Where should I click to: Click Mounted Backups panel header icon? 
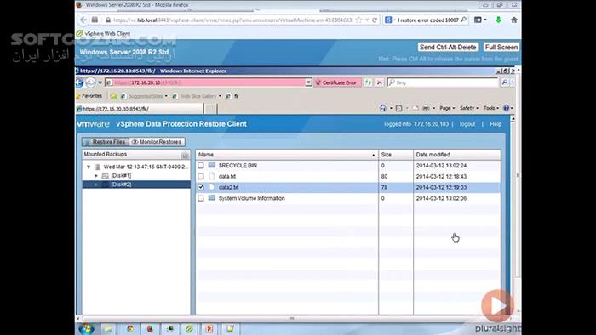tap(185, 155)
